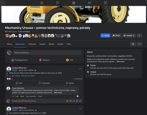Screen dimensions: 147x115
Task: Open the last member avatar in the row
Action: pos(69,36)
